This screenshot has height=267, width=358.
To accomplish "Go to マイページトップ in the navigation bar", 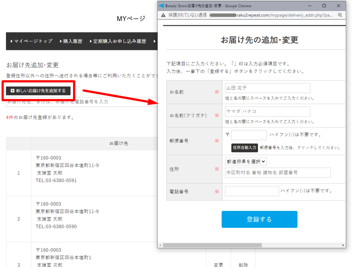I will [x=31, y=41].
